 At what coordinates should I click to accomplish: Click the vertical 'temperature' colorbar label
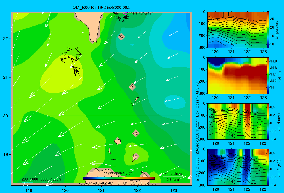point(277,30)
